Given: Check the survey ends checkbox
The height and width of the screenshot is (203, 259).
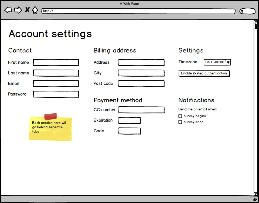Looking at the screenshot, I should [180, 122].
